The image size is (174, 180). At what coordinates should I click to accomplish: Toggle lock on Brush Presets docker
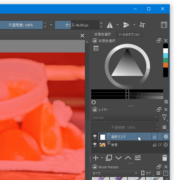click(x=95, y=167)
